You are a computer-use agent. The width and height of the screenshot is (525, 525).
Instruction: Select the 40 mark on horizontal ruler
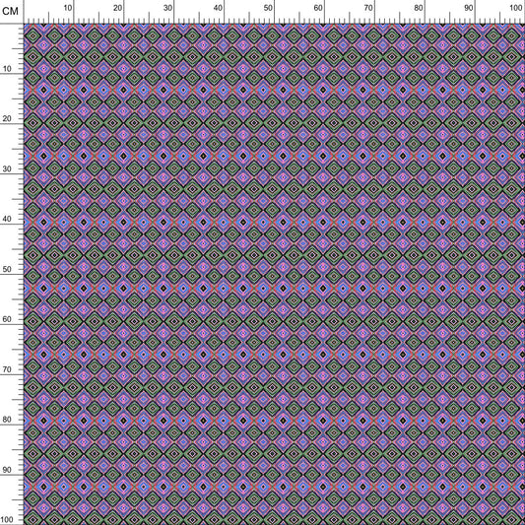click(x=219, y=8)
